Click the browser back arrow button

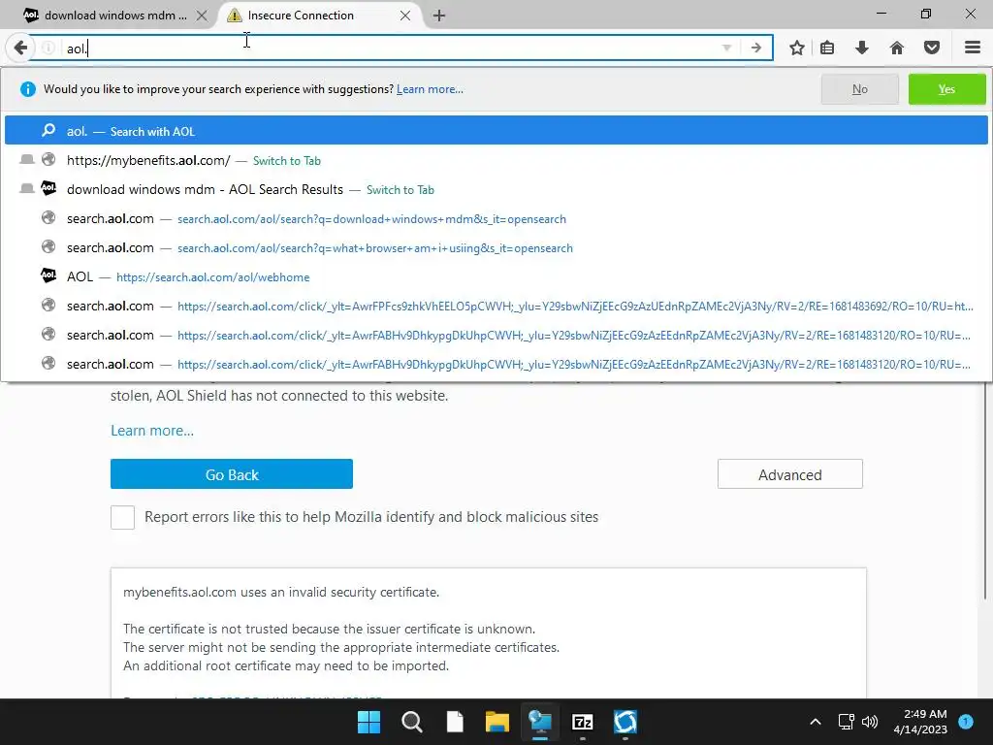pyautogui.click(x=20, y=48)
